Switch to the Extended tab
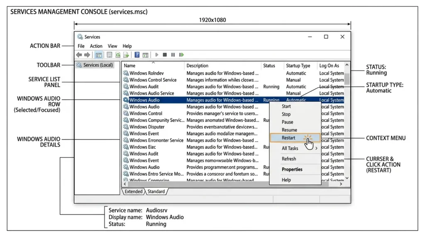Viewport: 425px width, 237px height. pos(133,191)
